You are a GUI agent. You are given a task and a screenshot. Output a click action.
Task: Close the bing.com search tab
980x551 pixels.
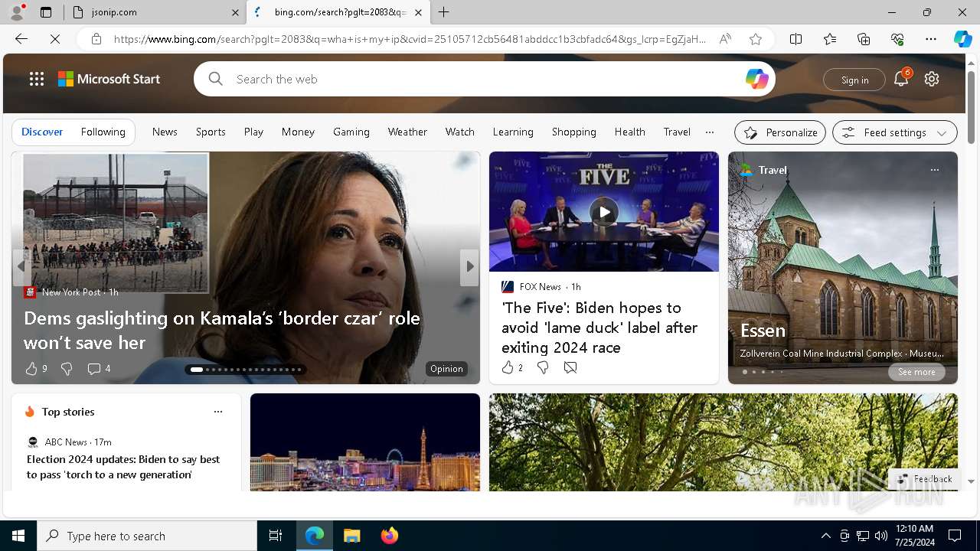[418, 12]
